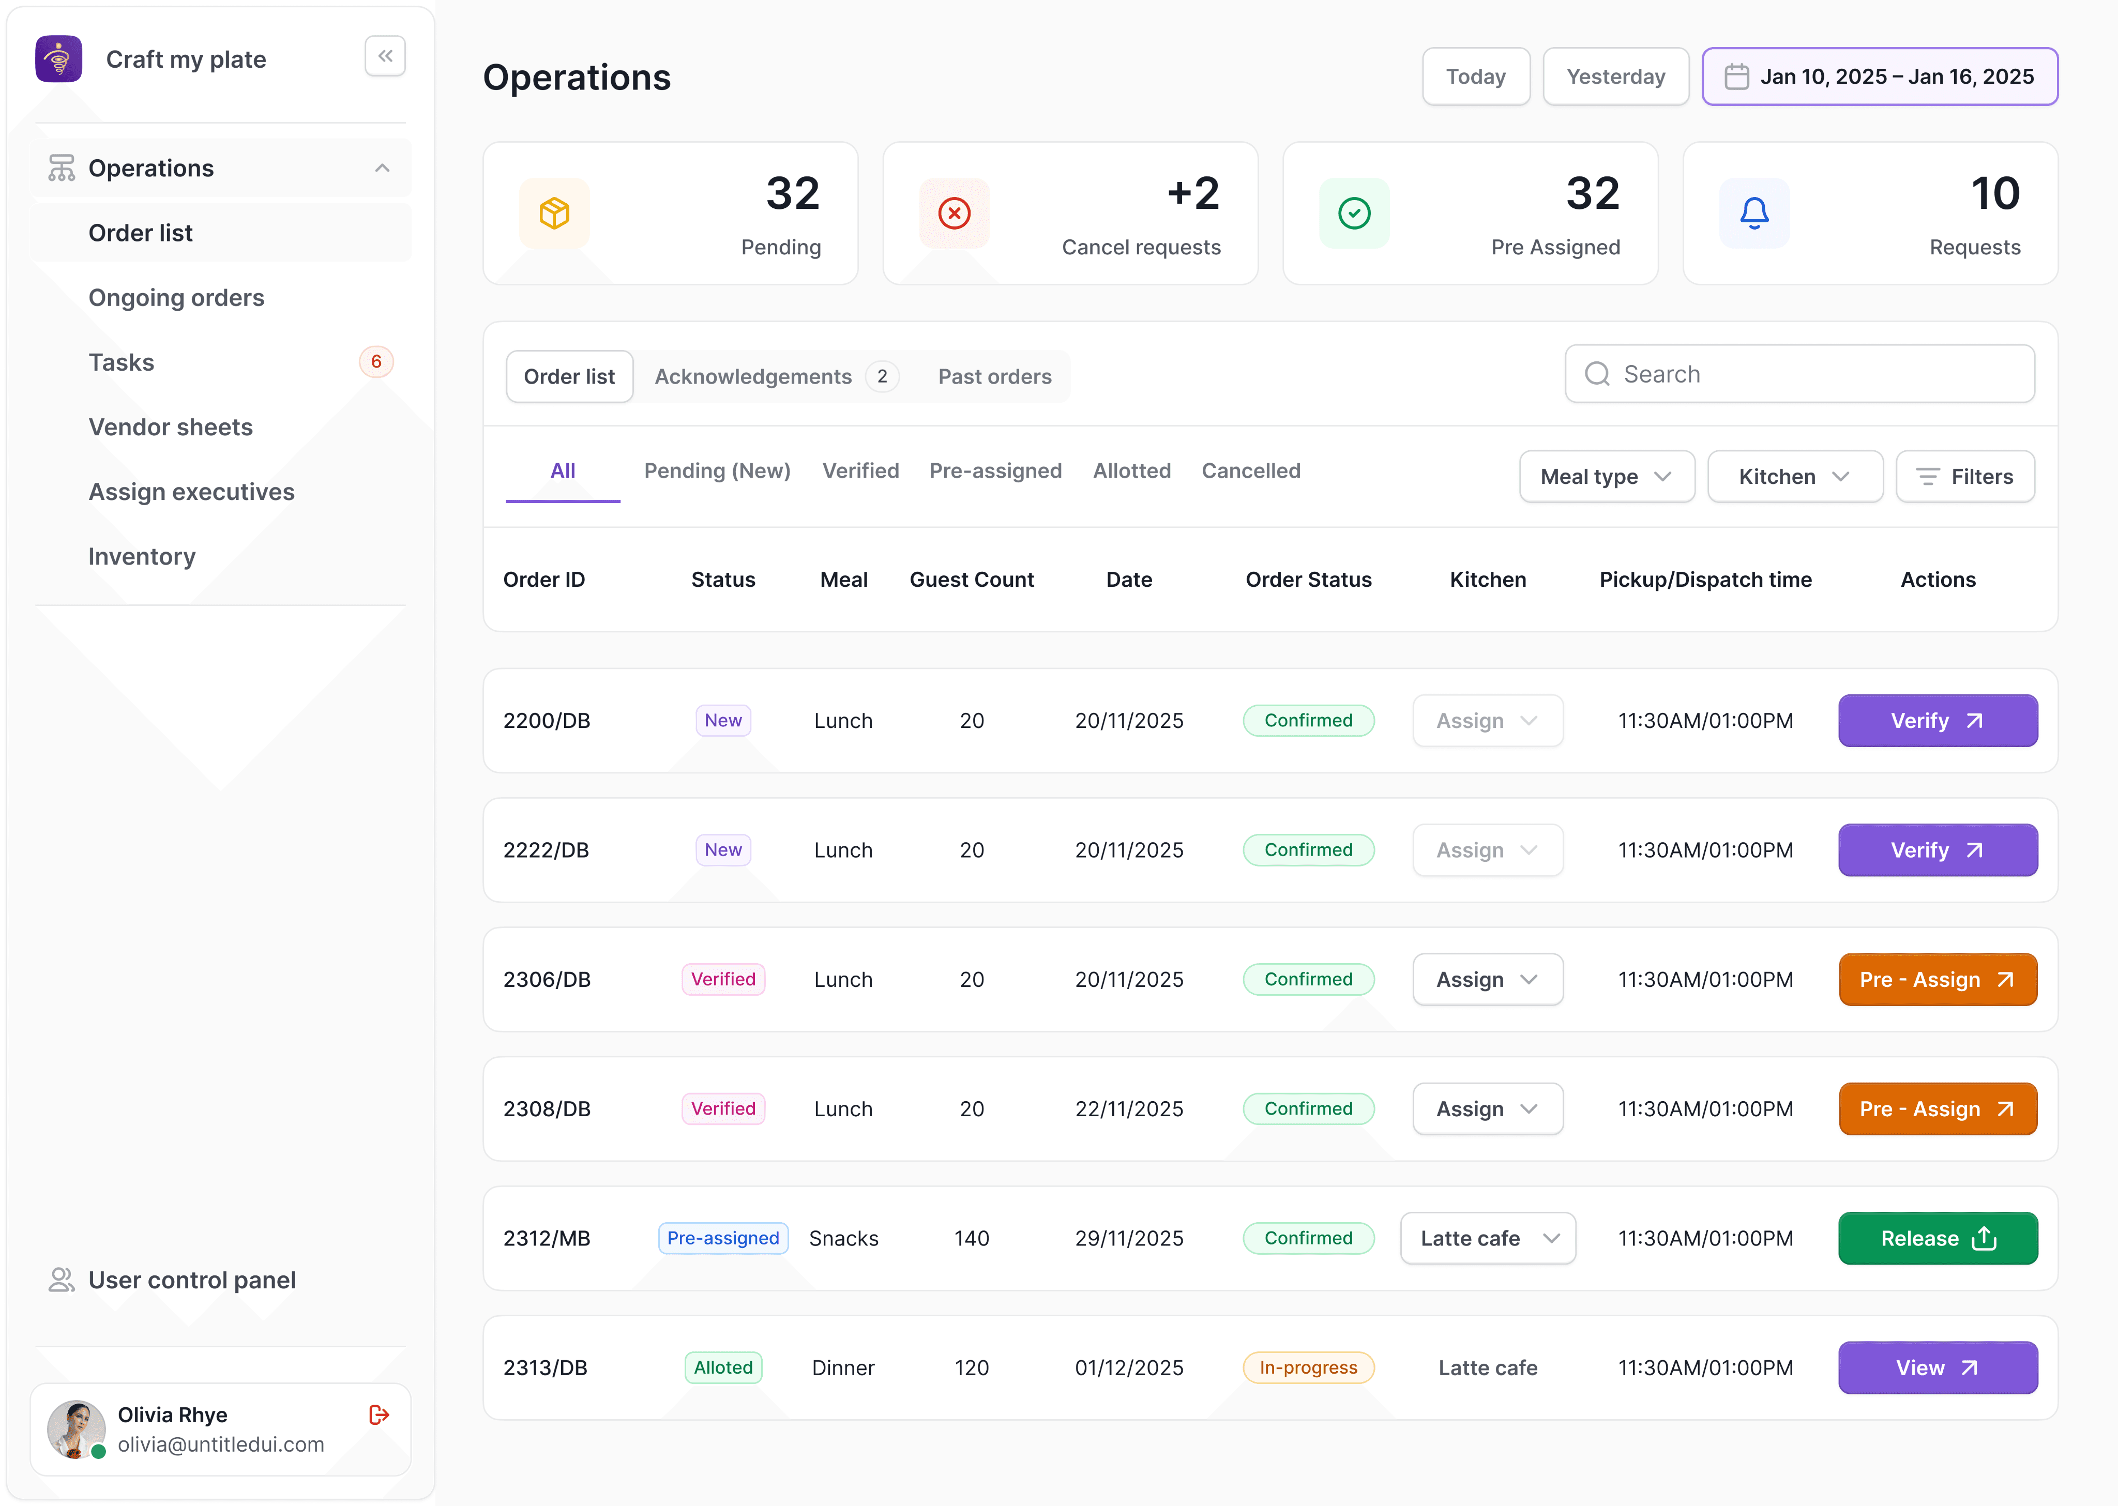Open Latte cafe kitchen dropdown for 2312/MB

[x=1488, y=1238]
